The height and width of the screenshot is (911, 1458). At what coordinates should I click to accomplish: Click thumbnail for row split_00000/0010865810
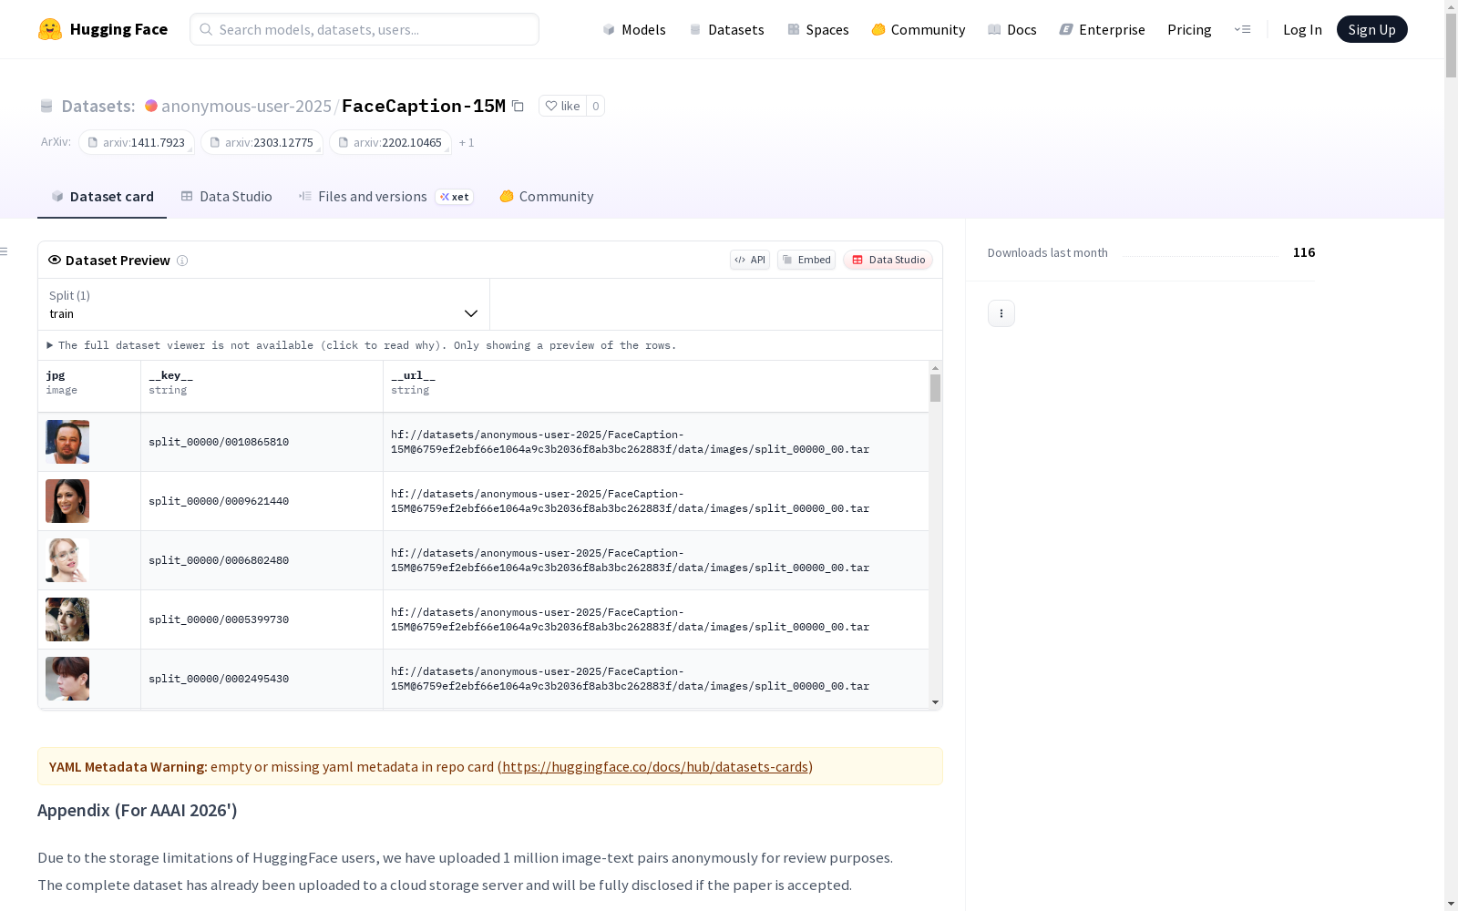[67, 442]
